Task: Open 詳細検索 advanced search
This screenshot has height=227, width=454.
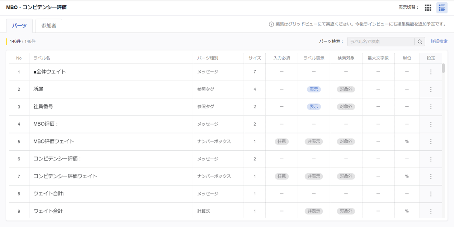Action: click(x=438, y=41)
